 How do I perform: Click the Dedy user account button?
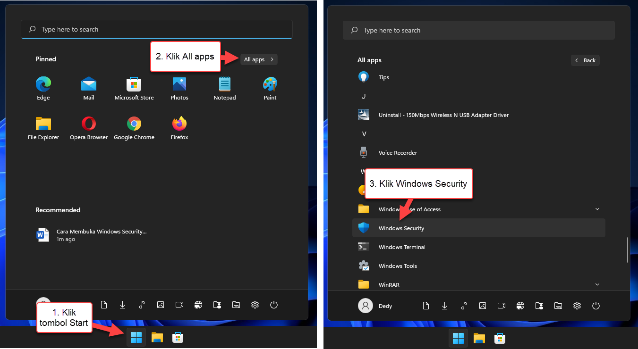(376, 306)
